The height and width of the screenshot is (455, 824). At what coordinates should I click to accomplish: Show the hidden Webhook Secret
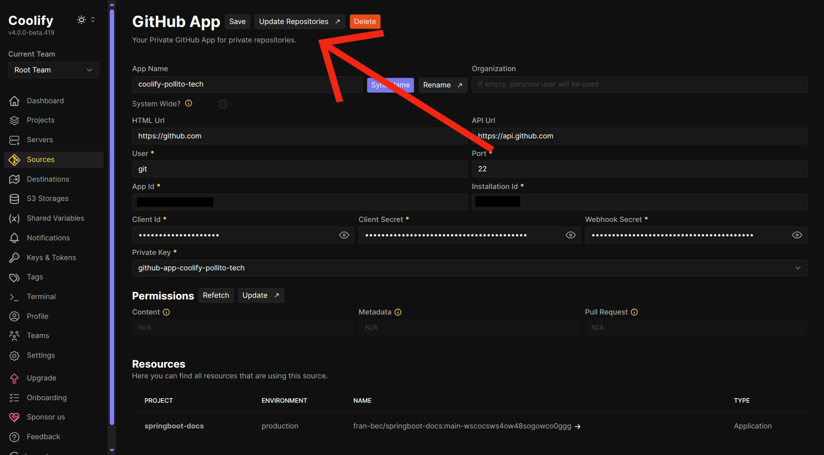(x=797, y=235)
